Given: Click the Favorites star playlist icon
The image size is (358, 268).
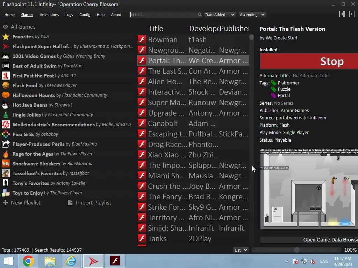Looking at the screenshot, I should click(6, 37).
